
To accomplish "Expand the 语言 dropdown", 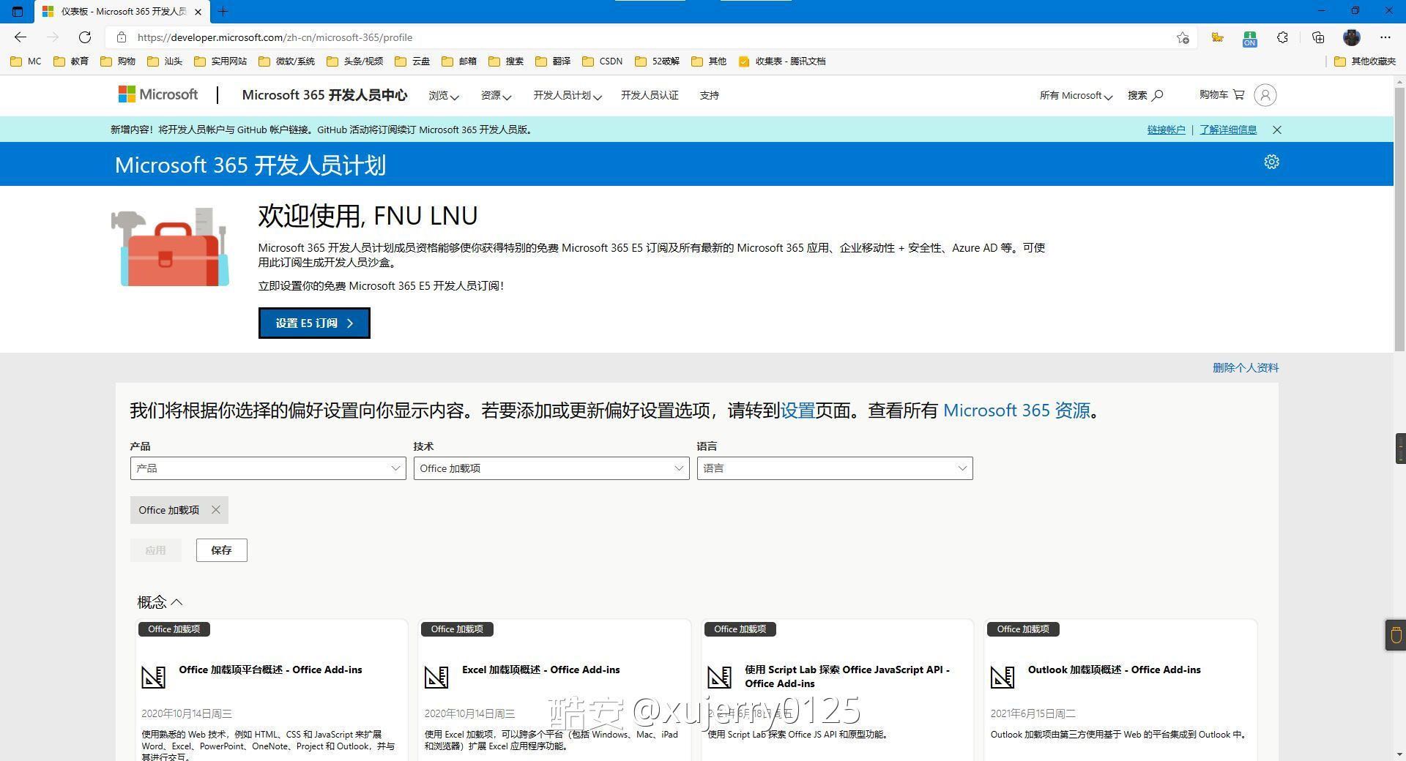I will [x=834, y=468].
